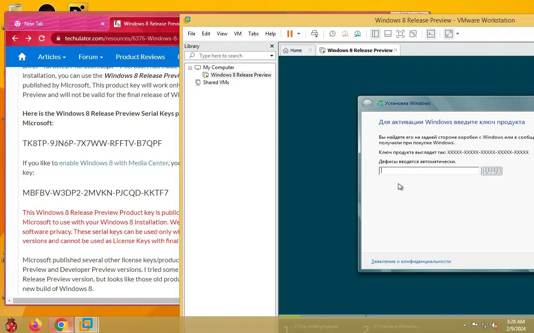Image resolution: width=534 pixels, height=333 pixels.
Task: Click the Chrome horizontal scrollbar
Action: (x=96, y=300)
